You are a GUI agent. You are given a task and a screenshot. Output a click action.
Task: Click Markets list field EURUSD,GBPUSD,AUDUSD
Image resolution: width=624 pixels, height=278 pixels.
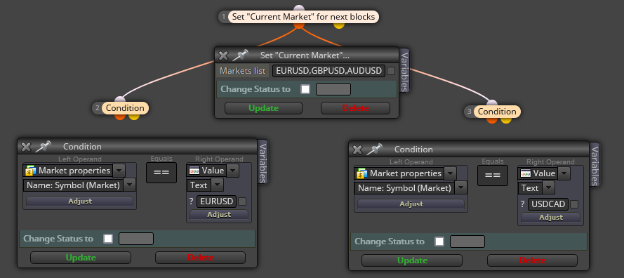[x=329, y=71]
